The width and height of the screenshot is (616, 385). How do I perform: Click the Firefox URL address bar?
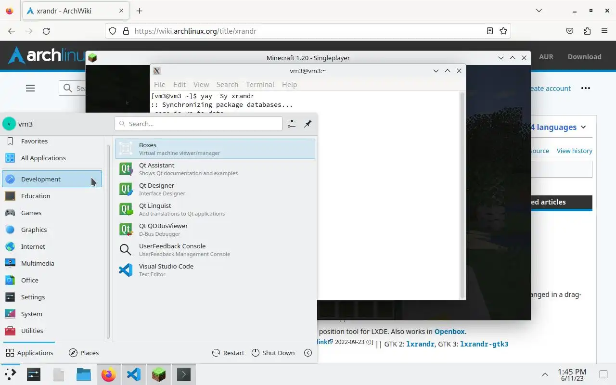tap(308, 31)
